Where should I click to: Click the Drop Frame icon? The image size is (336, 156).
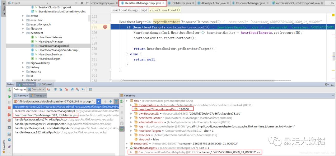[78, 90]
